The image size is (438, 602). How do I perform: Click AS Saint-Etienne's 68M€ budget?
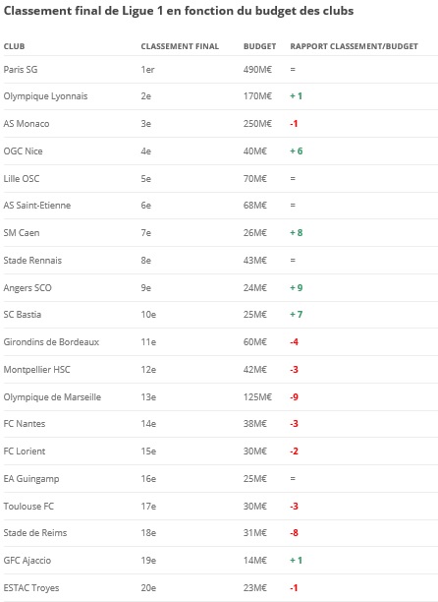click(254, 206)
